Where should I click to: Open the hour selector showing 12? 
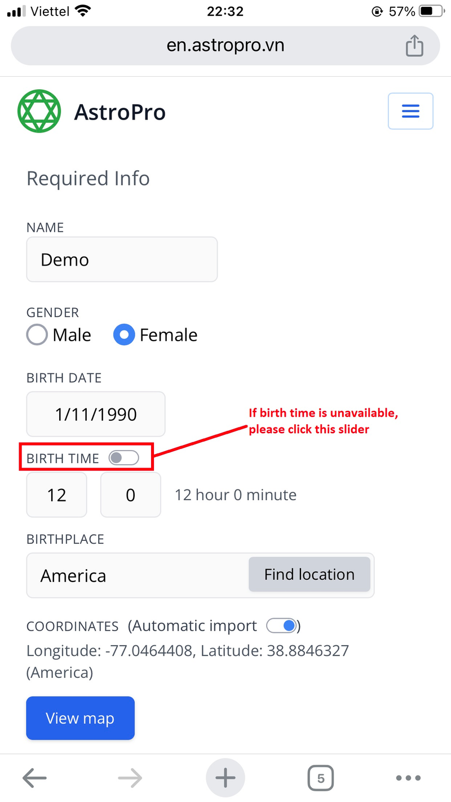56,495
